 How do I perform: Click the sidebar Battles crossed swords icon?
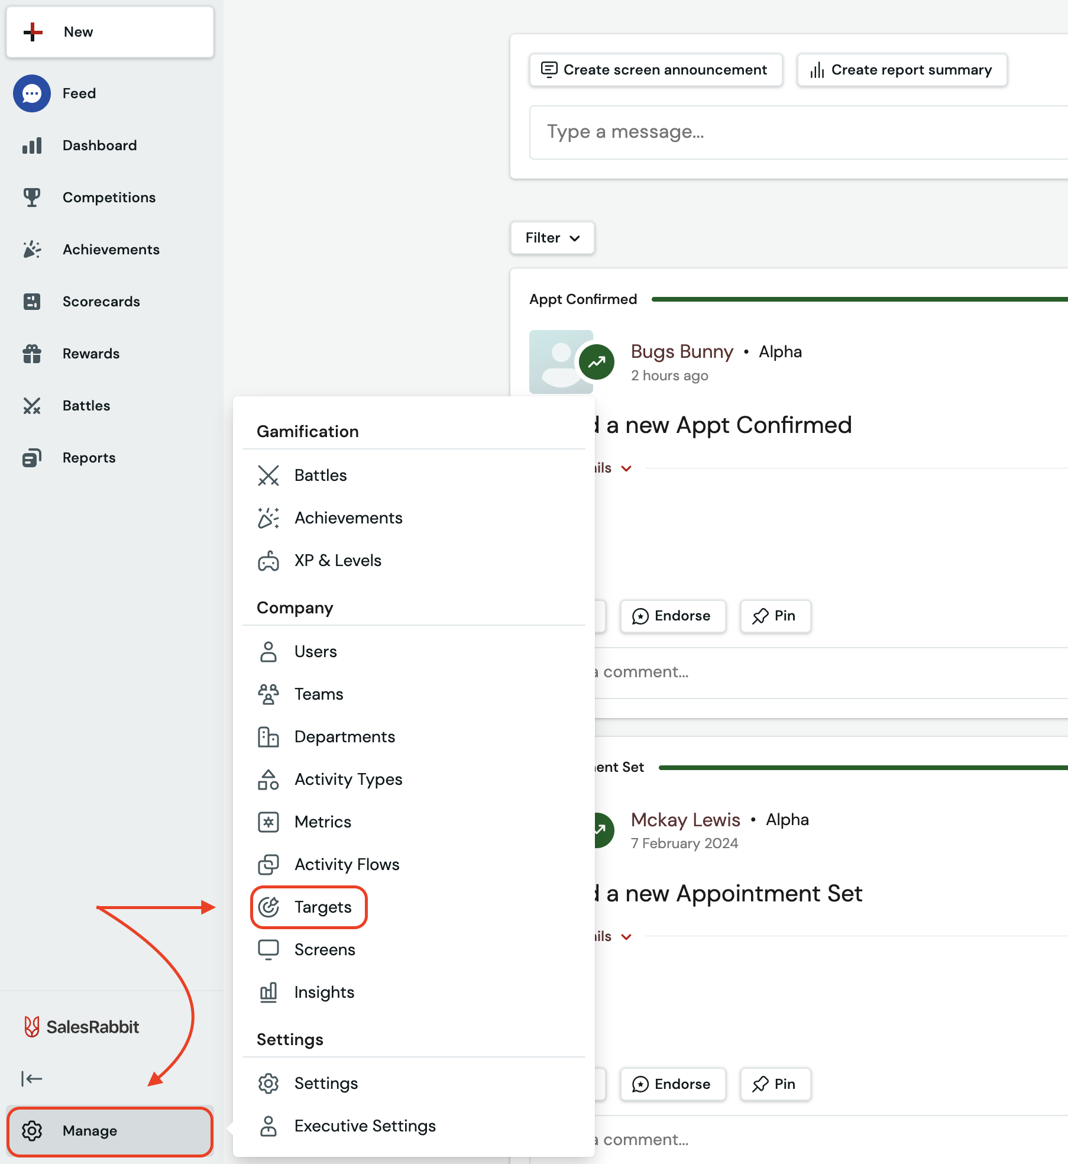[32, 406]
